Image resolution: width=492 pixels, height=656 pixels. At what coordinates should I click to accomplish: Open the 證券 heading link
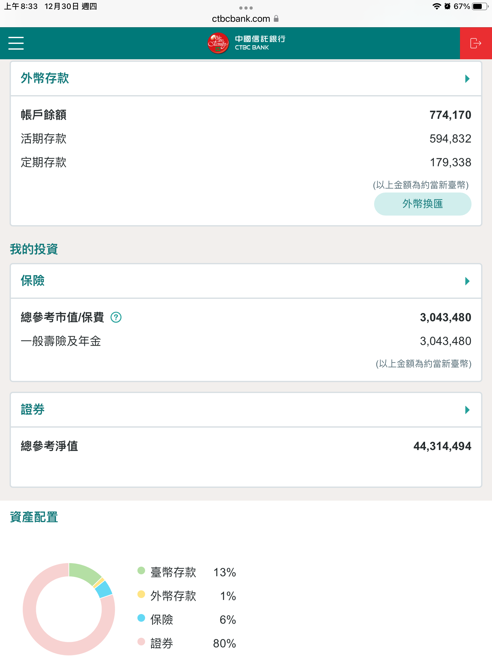point(33,410)
